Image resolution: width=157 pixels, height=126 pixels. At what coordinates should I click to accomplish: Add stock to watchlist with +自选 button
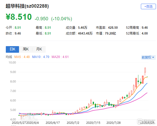click(148, 7)
